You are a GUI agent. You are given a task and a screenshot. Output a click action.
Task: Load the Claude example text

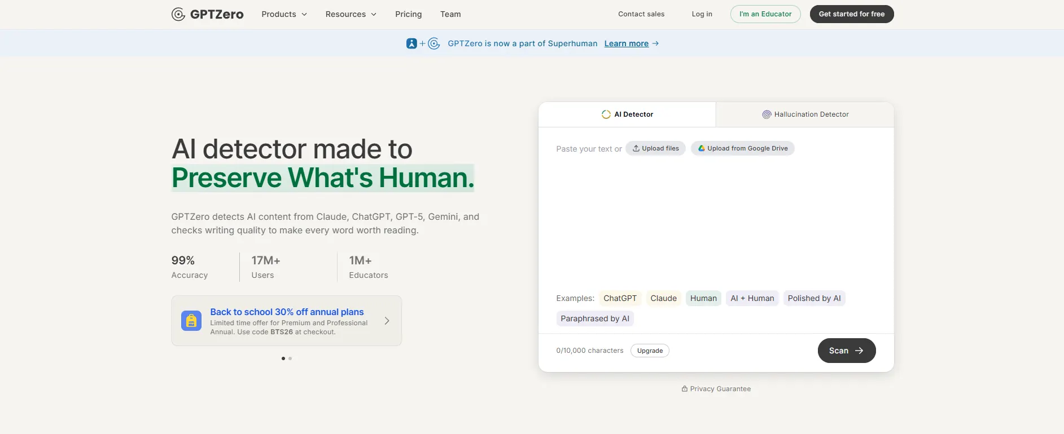coord(664,298)
